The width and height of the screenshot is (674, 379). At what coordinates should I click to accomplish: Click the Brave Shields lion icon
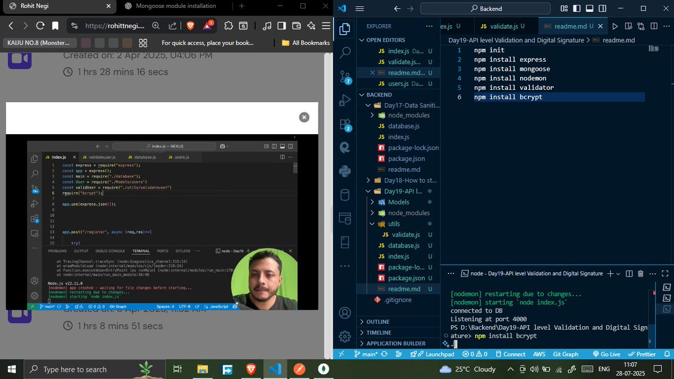click(189, 26)
